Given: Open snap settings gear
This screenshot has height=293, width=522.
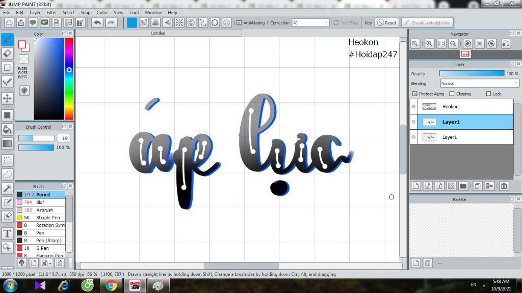Looking at the screenshot, I should tap(227, 22).
